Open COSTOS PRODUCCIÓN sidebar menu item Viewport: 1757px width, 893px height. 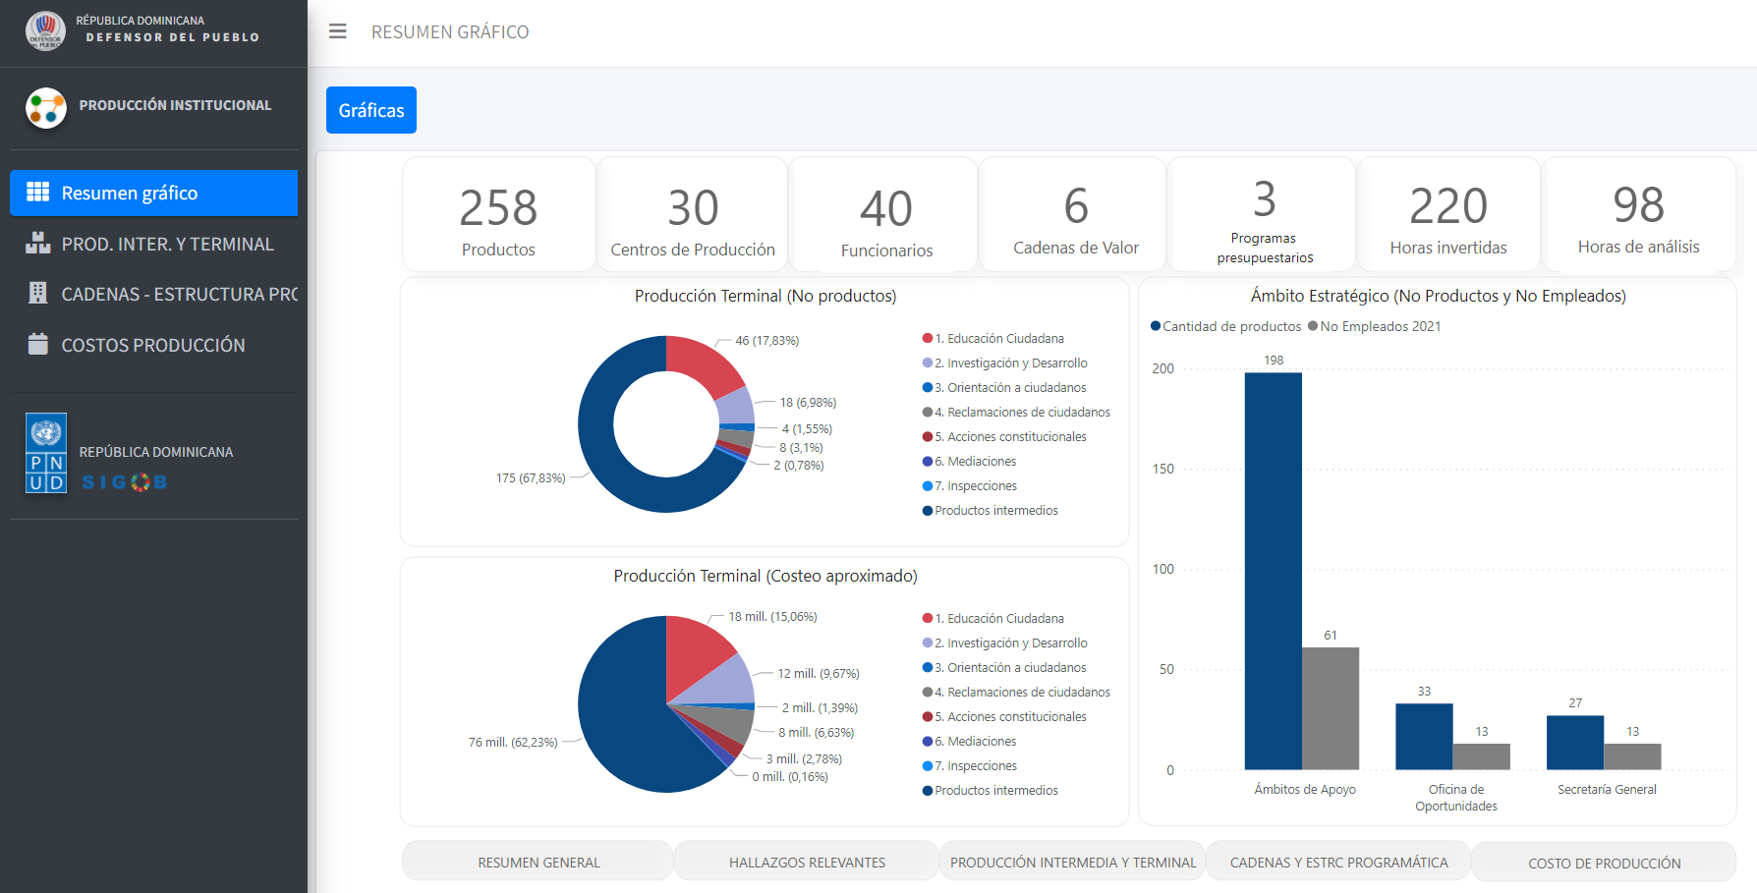tap(153, 345)
